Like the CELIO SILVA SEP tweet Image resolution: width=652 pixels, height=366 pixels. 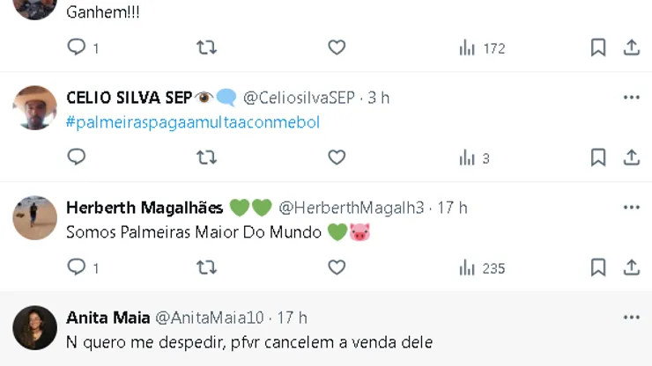pyautogui.click(x=337, y=157)
